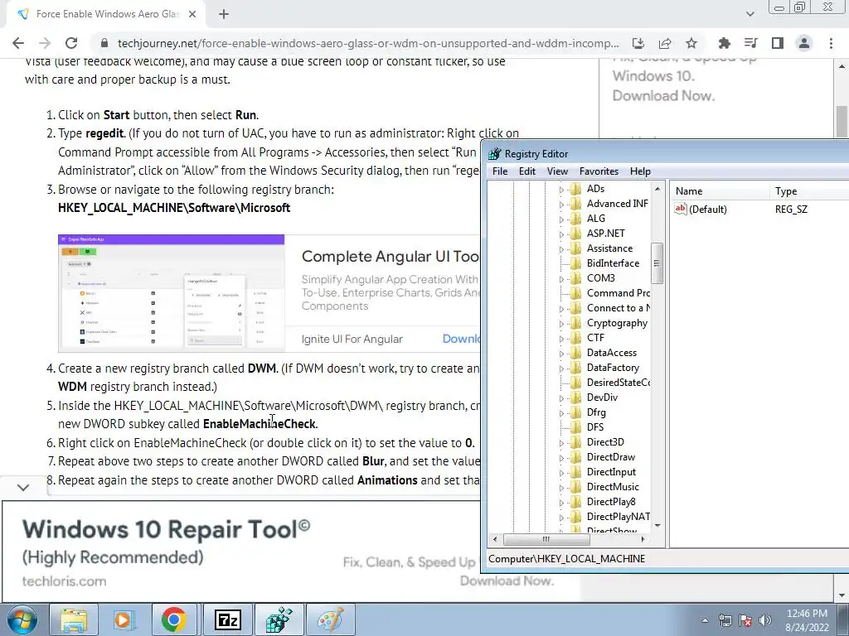
Task: Open media control icon in Chrome toolbar
Action: click(x=750, y=43)
